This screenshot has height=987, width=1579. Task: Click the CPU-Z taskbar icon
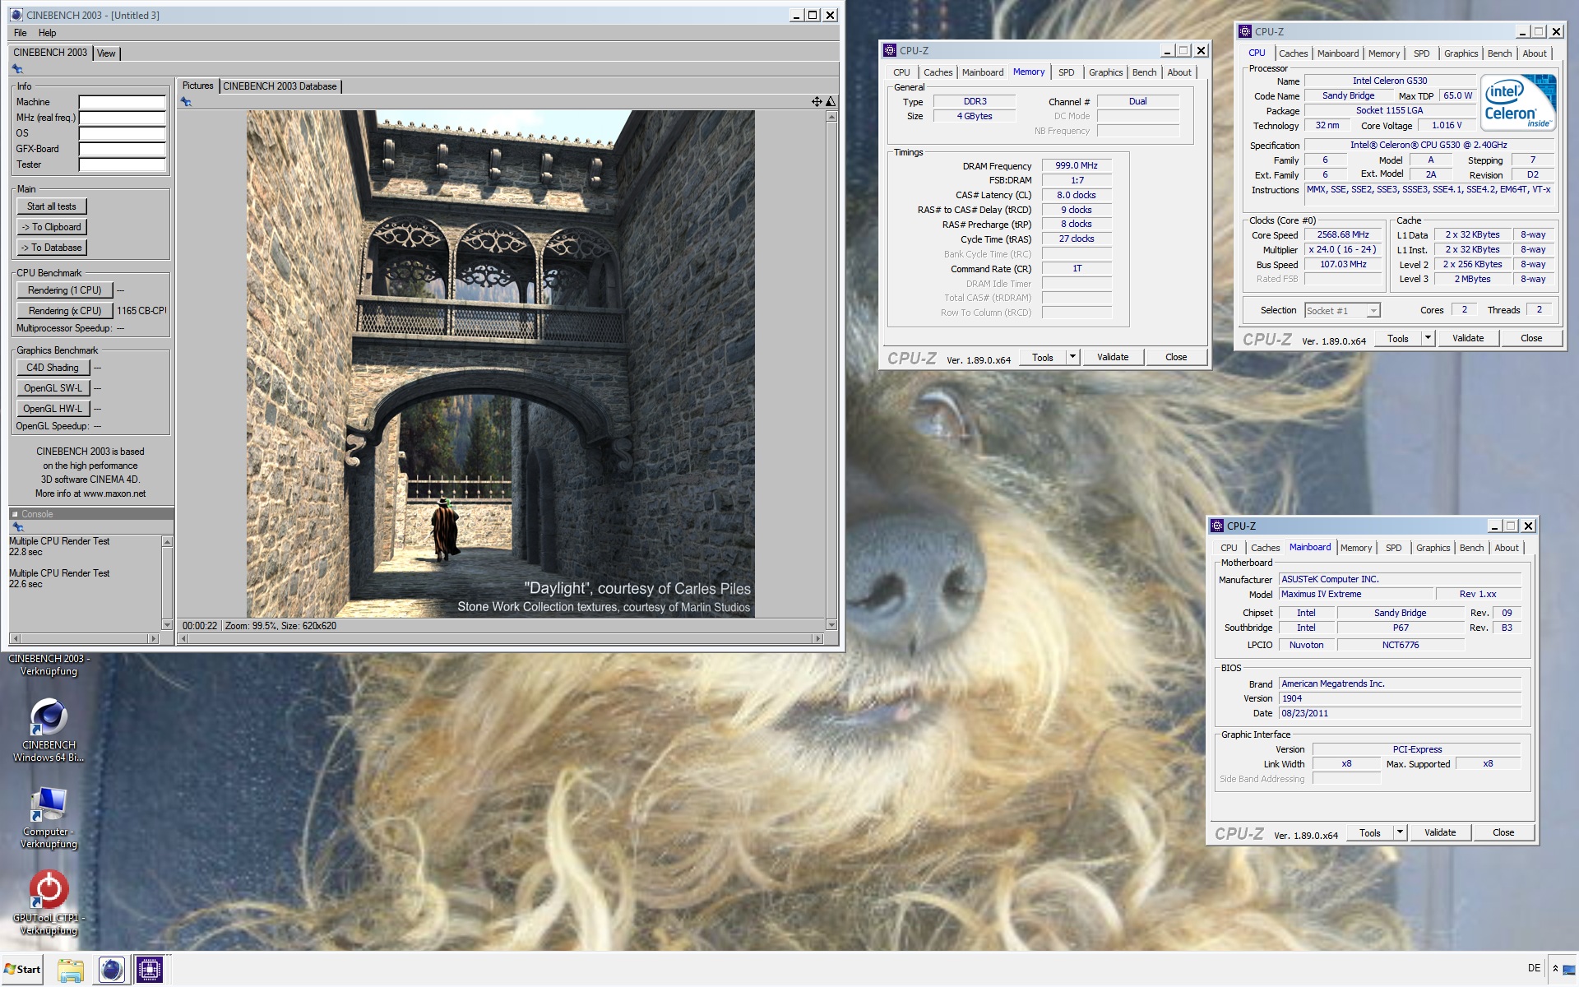pyautogui.click(x=149, y=971)
